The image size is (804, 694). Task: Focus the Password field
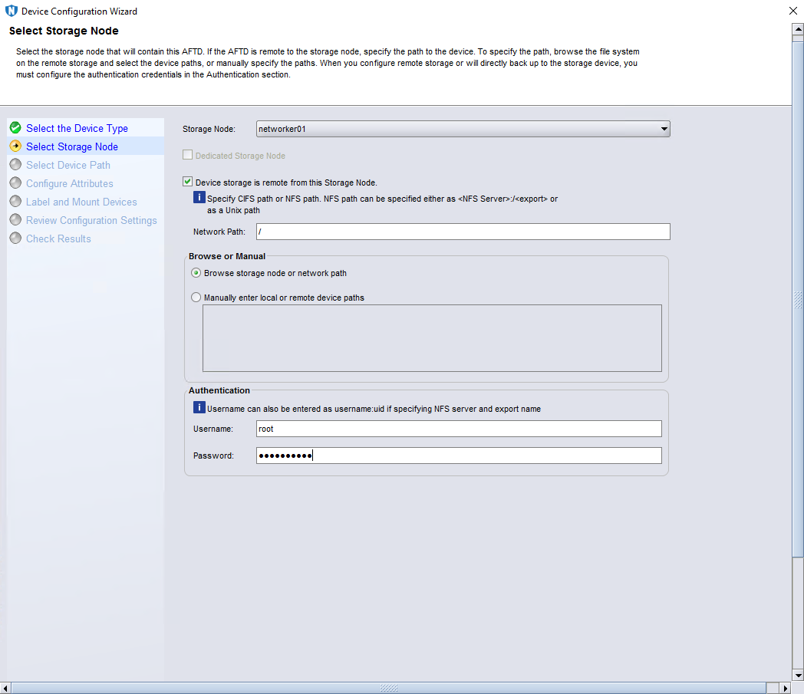click(x=458, y=456)
